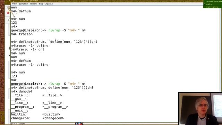Select the checked inspiron entry in green list
The height and width of the screenshot is (125, 222).
209,4
